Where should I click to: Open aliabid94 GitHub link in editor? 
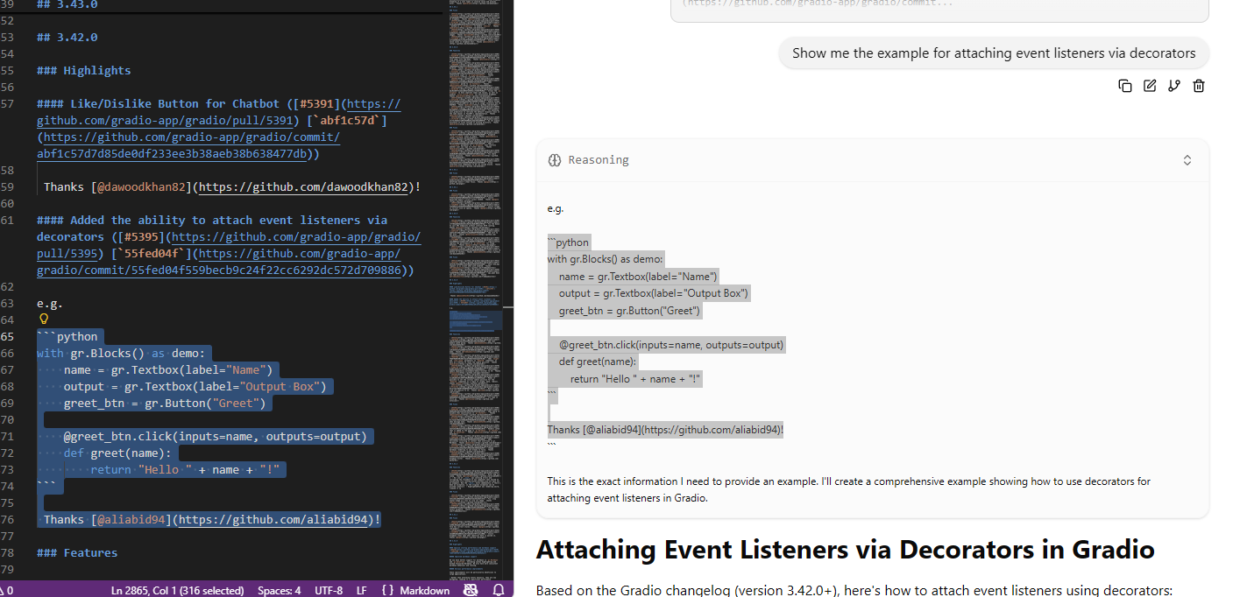point(273,519)
